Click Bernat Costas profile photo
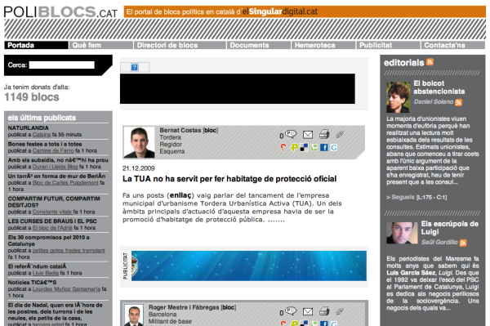 [x=139, y=142]
